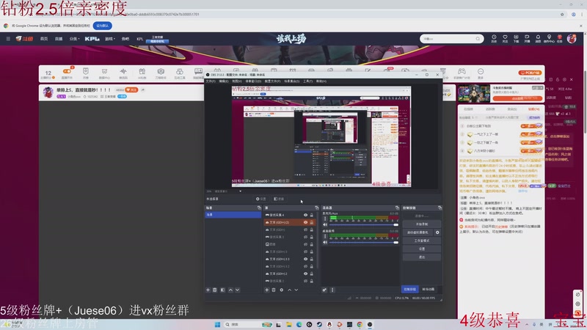
Task: Adjust 麦克风/Aux volume slider
Action: click(x=363, y=225)
